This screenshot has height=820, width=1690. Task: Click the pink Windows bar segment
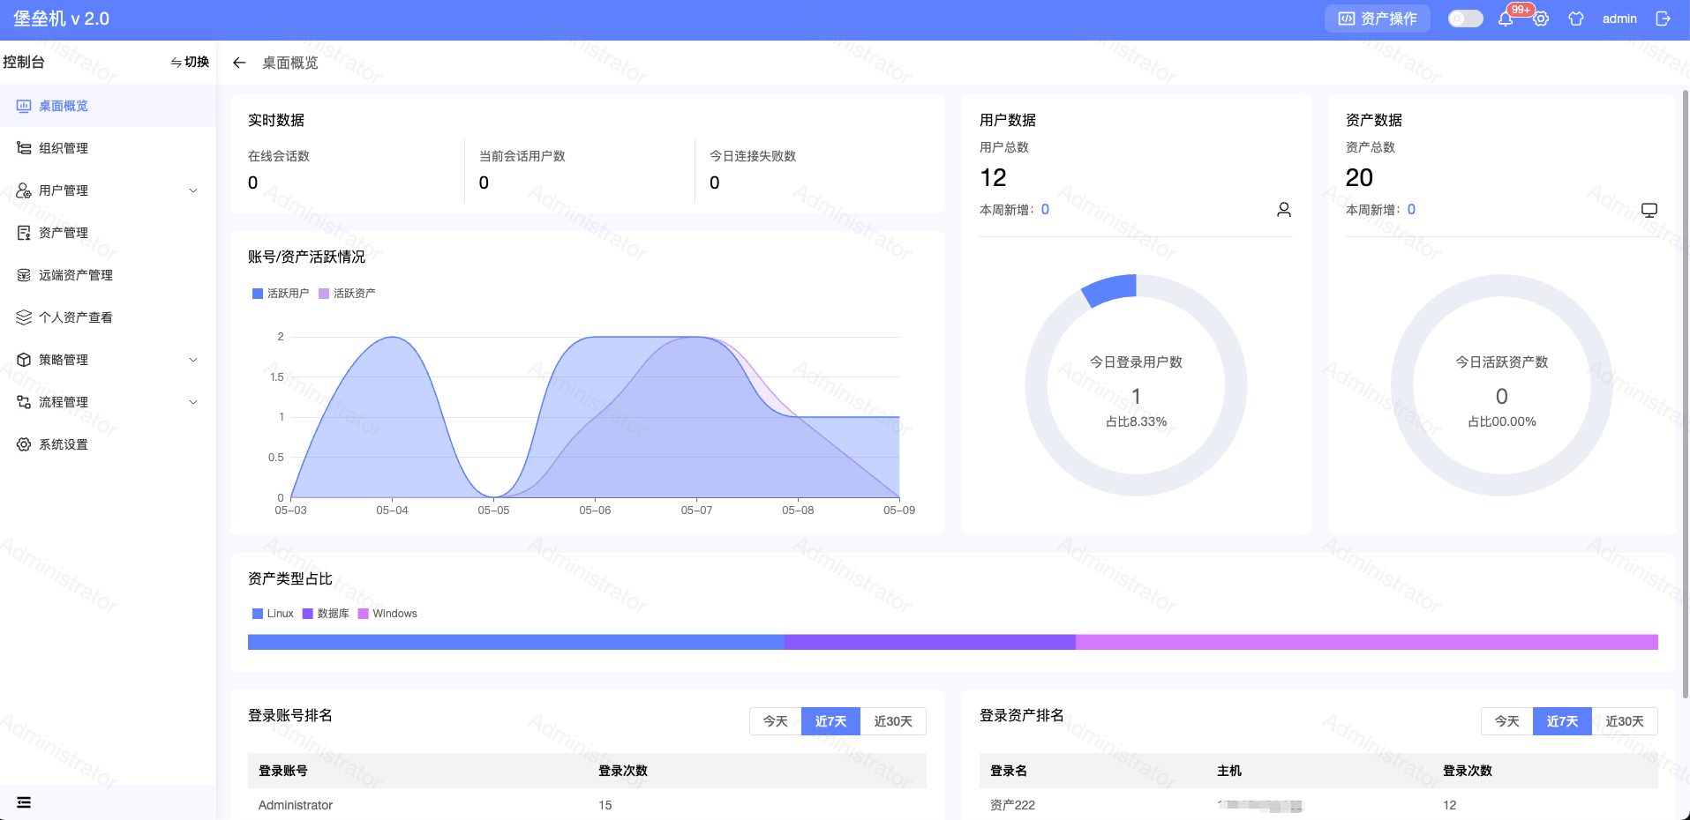pos(1367,642)
